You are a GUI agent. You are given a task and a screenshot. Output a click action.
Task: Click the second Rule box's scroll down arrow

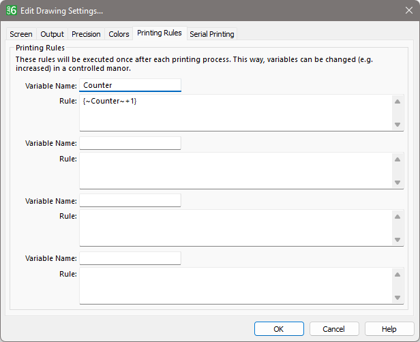[397, 183]
